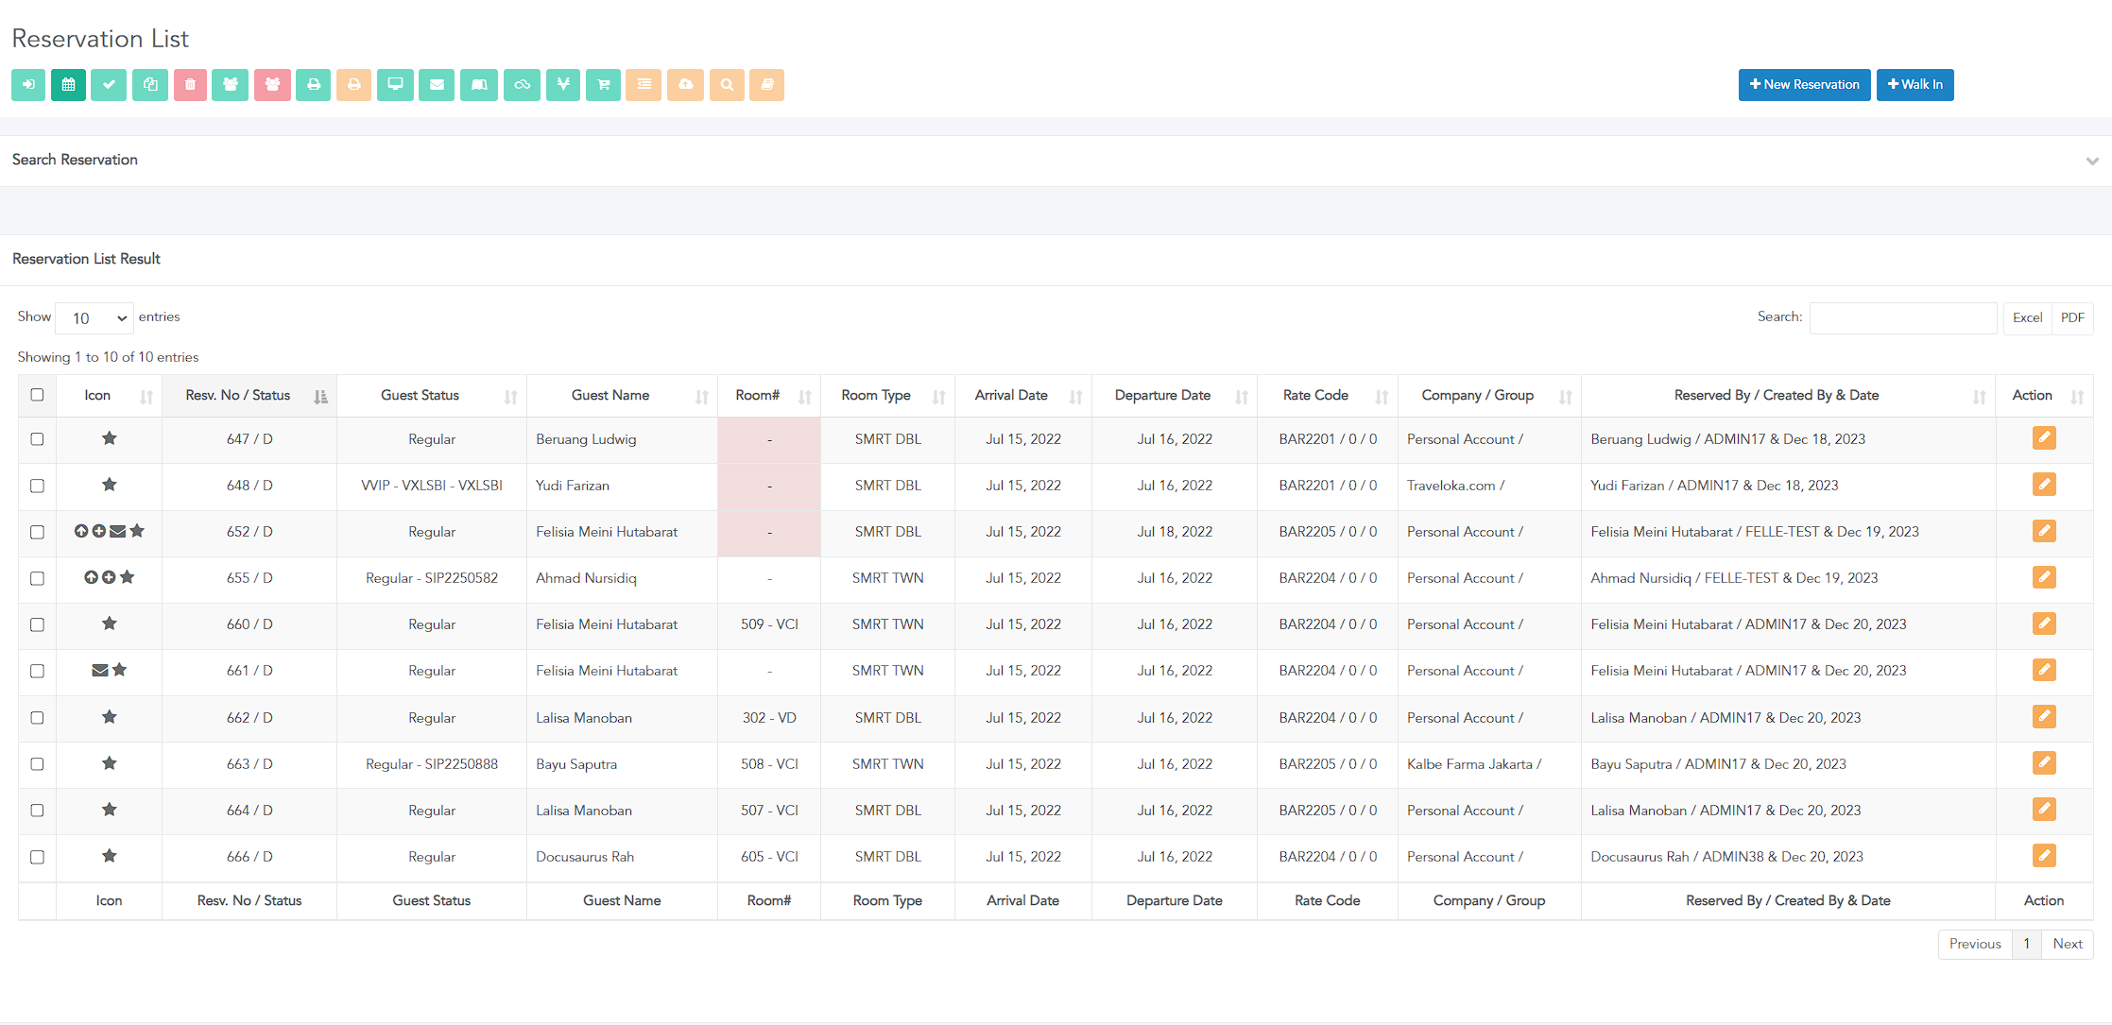Click edit pencil for reservation 652

coord(2044,531)
